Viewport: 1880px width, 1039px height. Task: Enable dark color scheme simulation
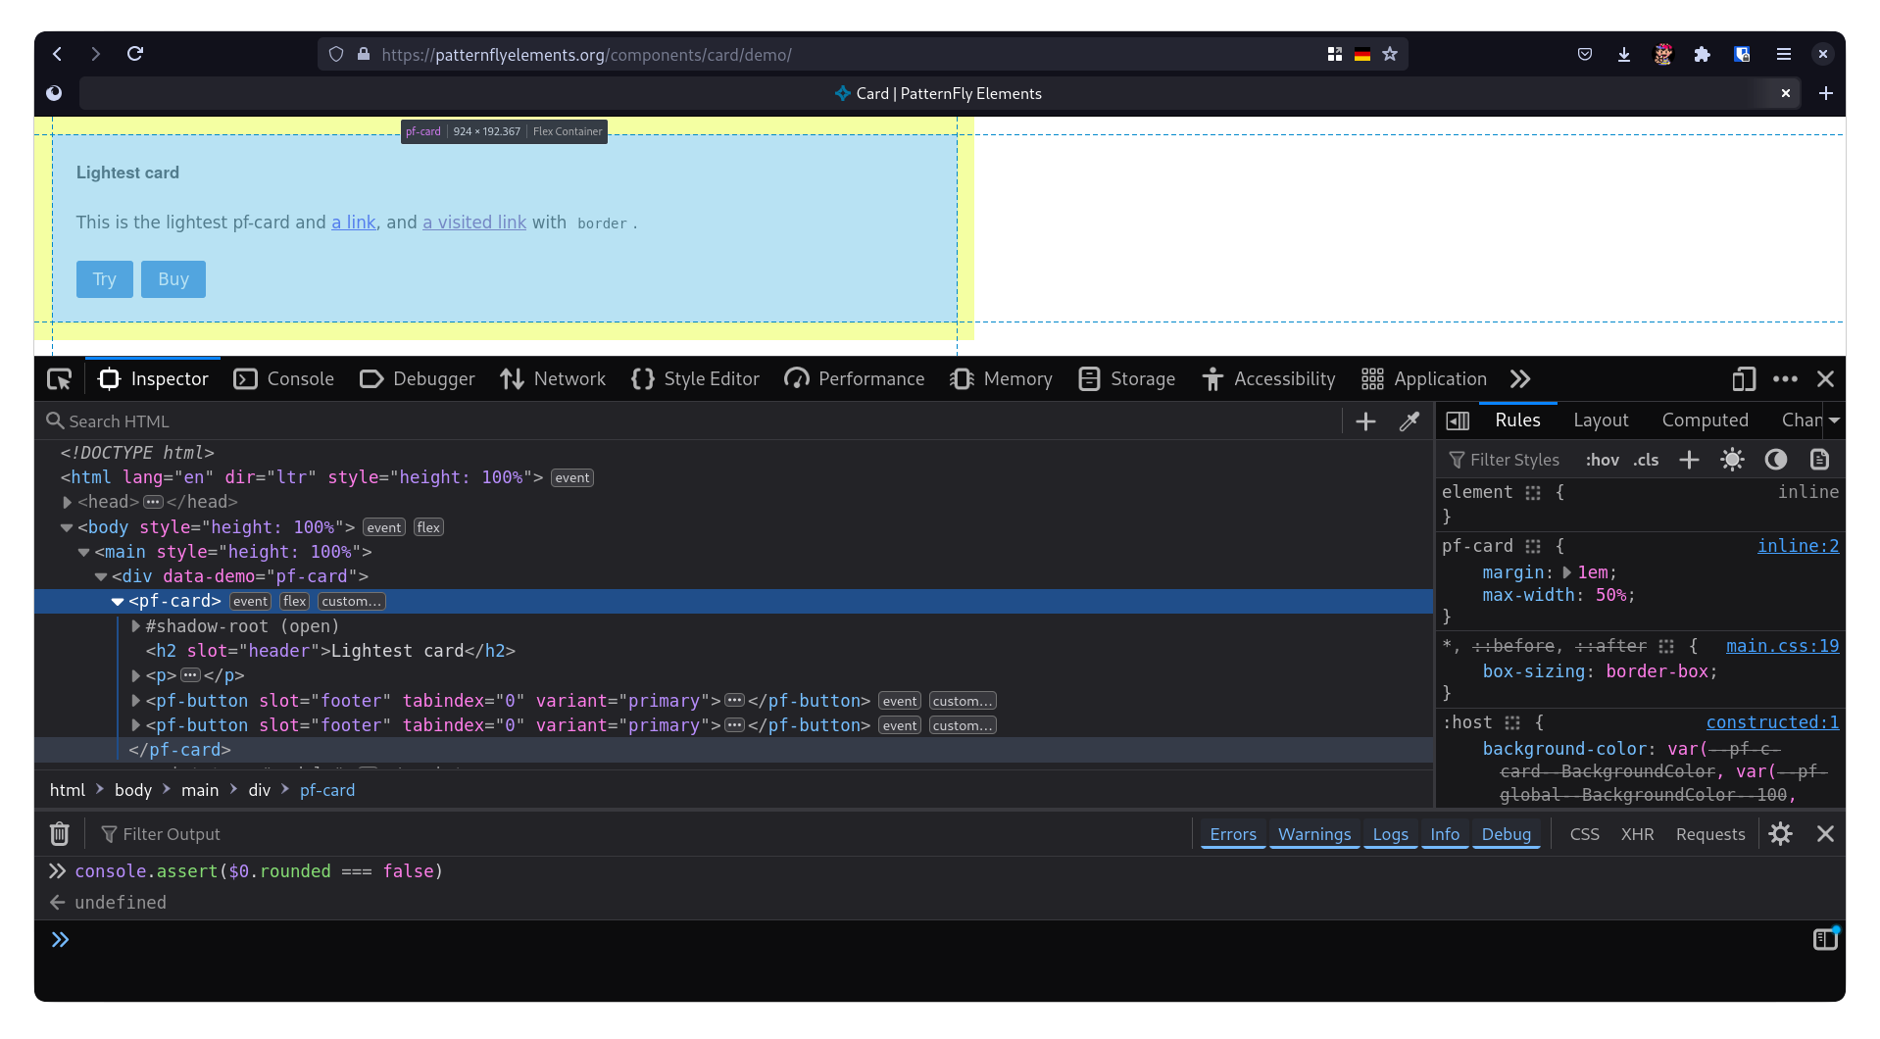pos(1776,459)
